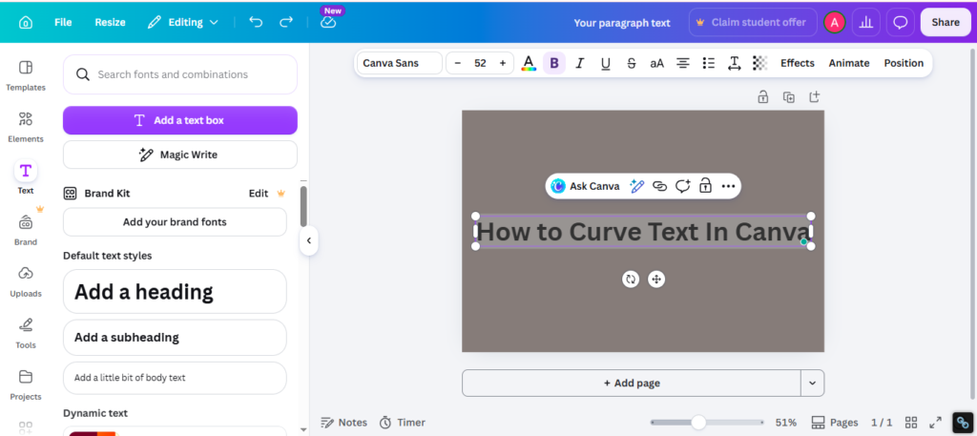Click the design title Your paragraph text
The image size is (977, 436).
[622, 23]
